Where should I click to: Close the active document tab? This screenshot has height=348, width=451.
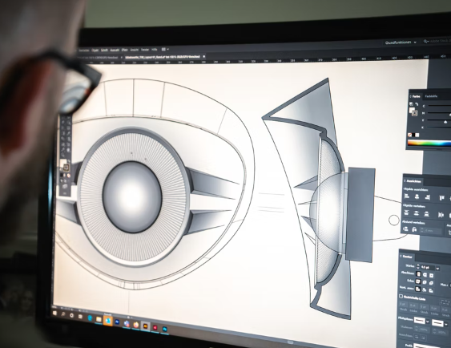tap(204, 56)
